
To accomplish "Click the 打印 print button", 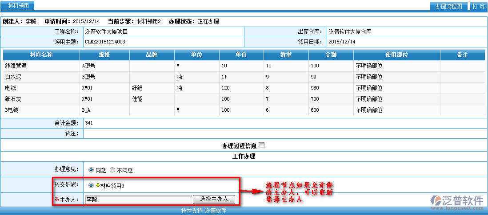I will [x=478, y=6].
